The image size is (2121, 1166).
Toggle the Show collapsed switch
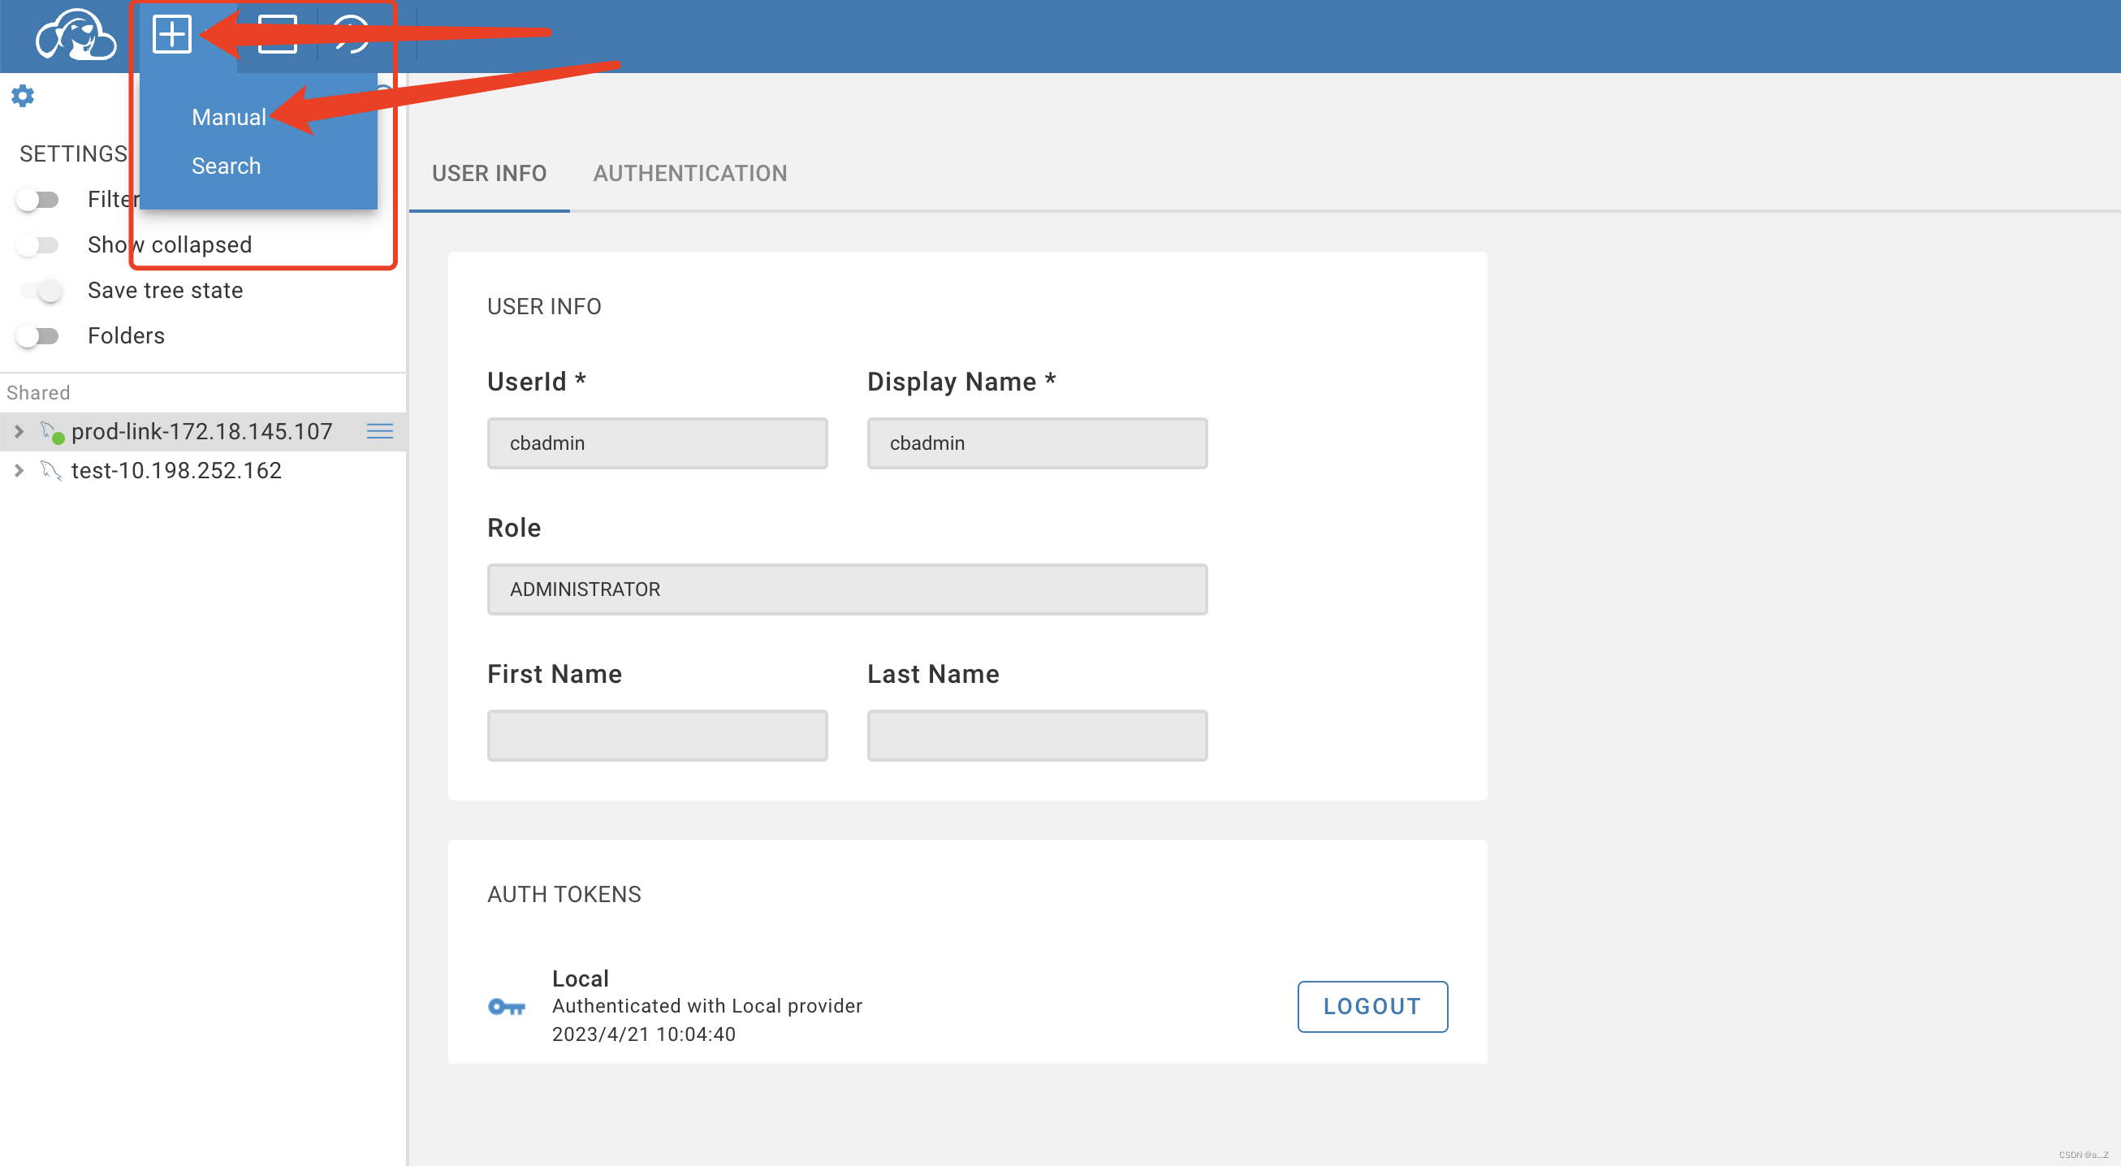click(x=38, y=245)
